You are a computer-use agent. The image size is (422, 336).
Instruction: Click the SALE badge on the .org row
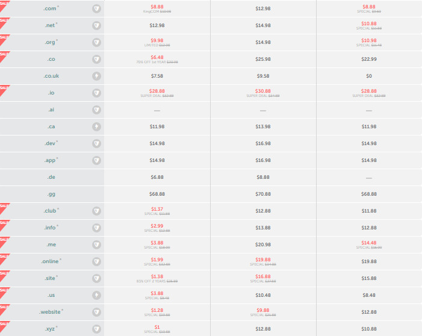coord(5,39)
